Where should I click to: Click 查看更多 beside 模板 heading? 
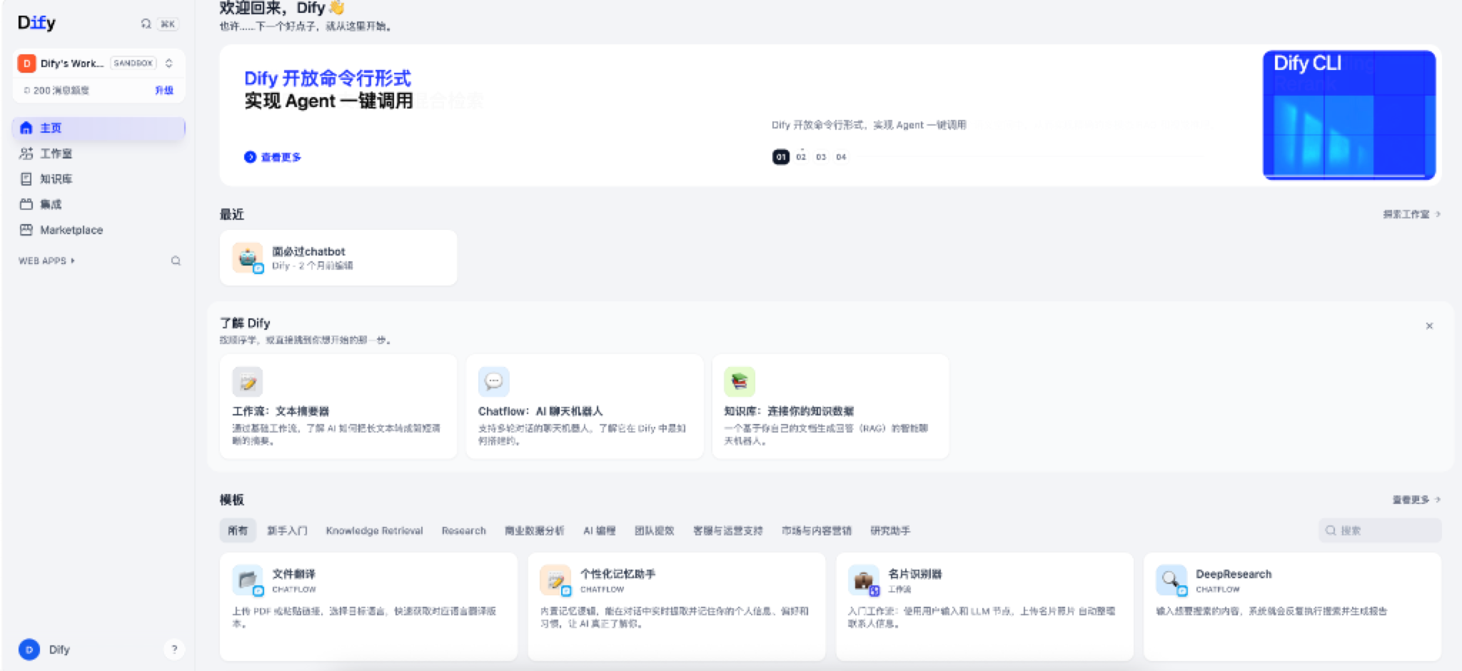(x=1416, y=500)
